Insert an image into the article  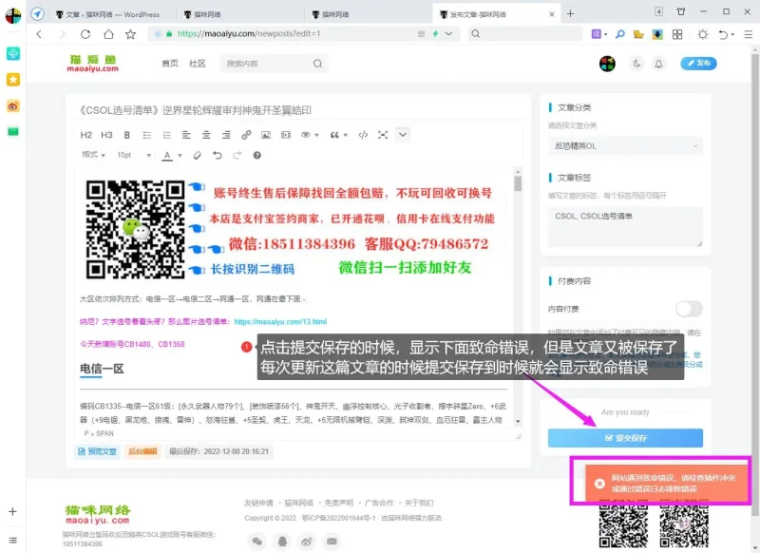pos(266,135)
